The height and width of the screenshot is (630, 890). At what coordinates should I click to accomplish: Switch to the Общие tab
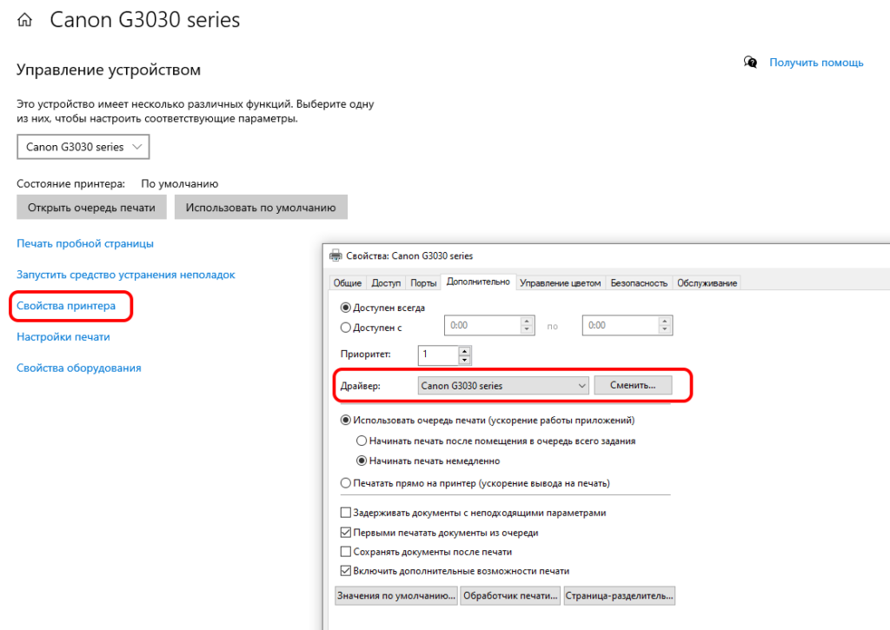click(x=348, y=283)
